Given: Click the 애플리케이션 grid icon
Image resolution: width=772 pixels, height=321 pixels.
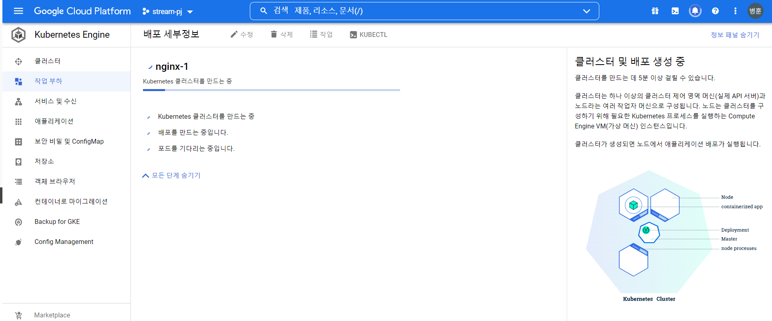Looking at the screenshot, I should pos(18,122).
